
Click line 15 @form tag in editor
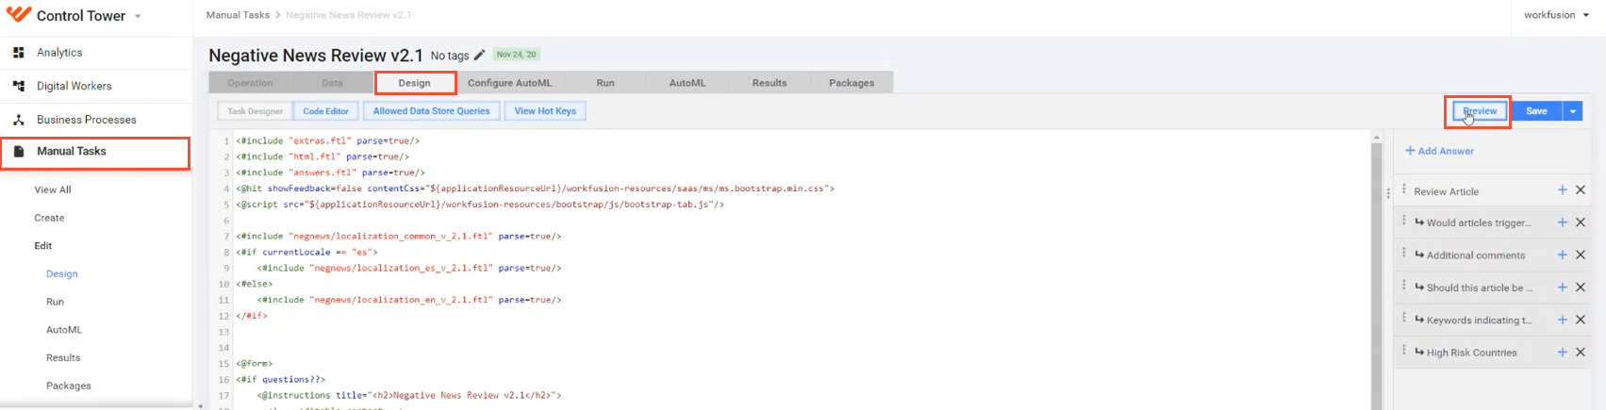tap(255, 364)
